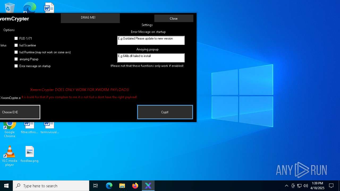The height and width of the screenshot is (191, 340).
Task: Open Microsoft Edge desktop shortcut
Action: coord(29,7)
